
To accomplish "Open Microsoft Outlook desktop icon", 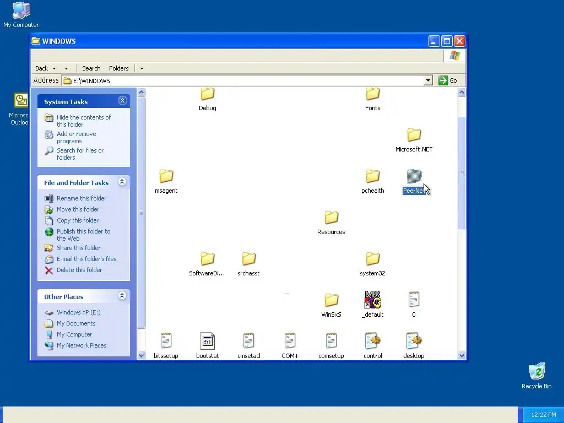I will 19,110.
